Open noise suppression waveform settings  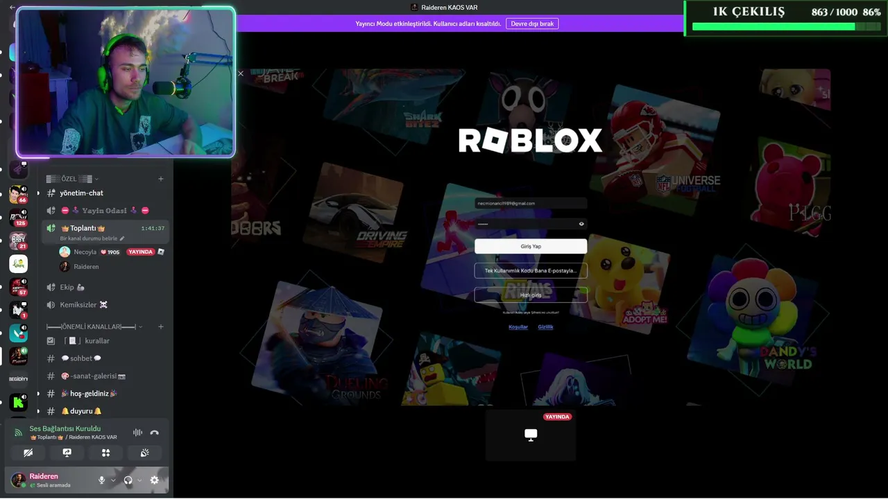137,432
